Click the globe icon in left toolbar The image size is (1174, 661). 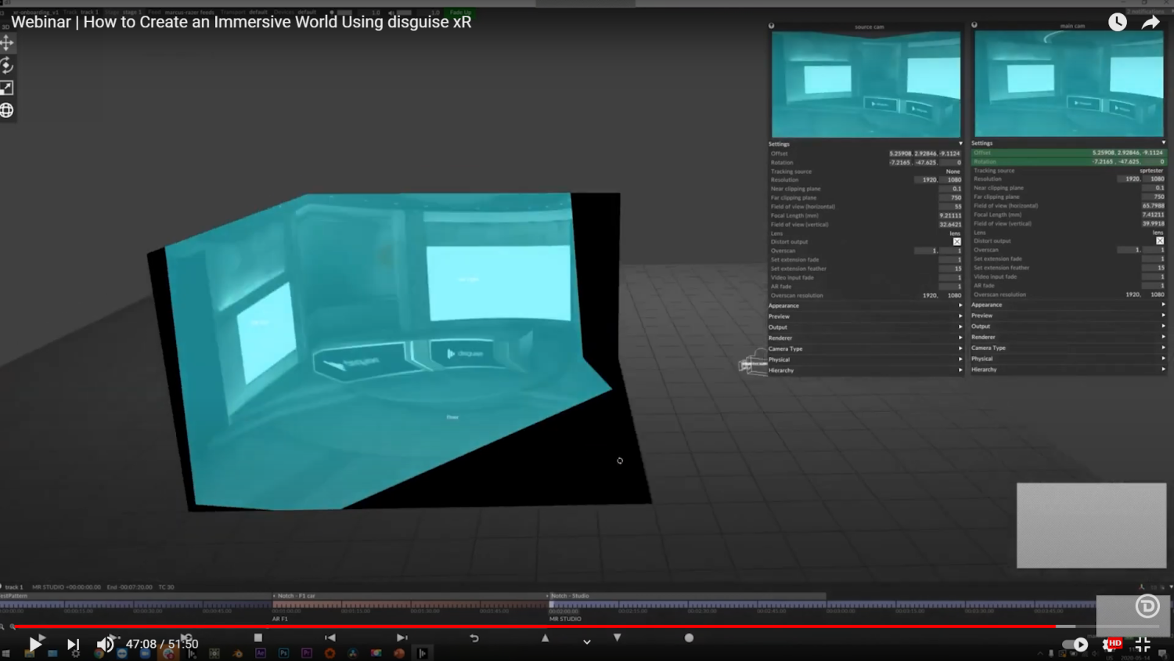click(x=7, y=110)
